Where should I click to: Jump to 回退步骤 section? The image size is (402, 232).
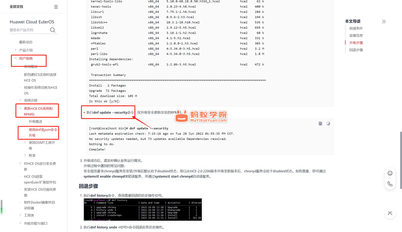click(x=356, y=50)
